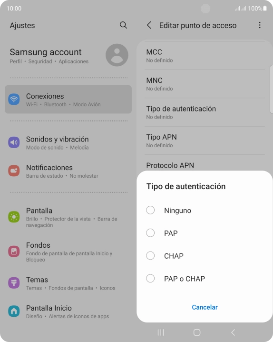Cancel the Tipo de autenticación dialog

click(205, 307)
